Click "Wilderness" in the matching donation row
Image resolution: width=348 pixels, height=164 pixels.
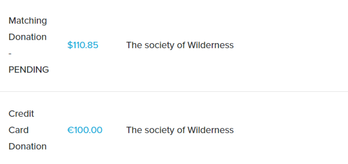click(x=211, y=45)
